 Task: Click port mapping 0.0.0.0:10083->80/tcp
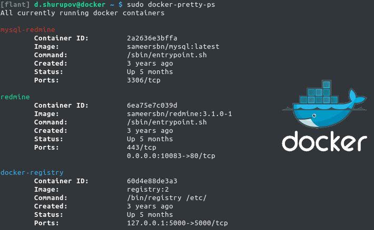tap(171, 156)
